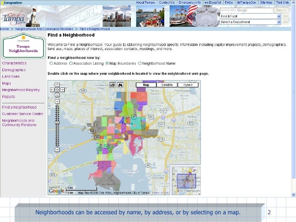The image size is (296, 222).
Task: Open Contact Us in top menu
Action: pos(167,2)
